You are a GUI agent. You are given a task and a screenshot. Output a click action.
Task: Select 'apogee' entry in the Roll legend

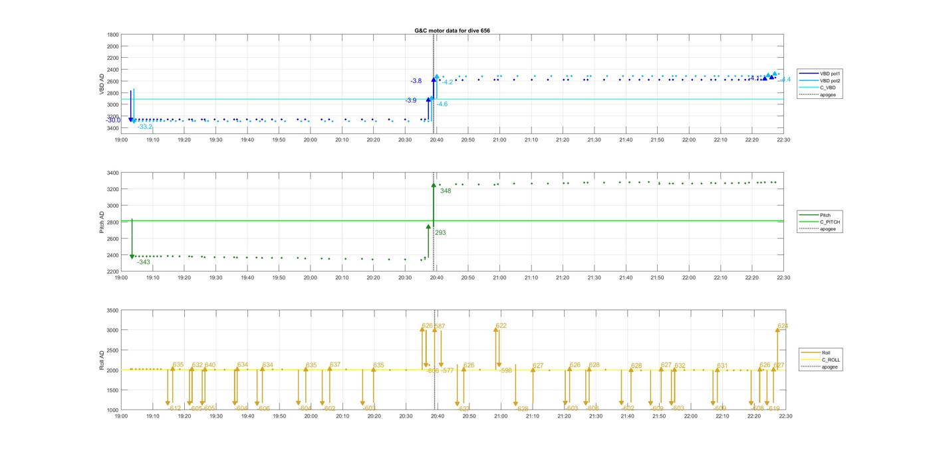pyautogui.click(x=820, y=366)
